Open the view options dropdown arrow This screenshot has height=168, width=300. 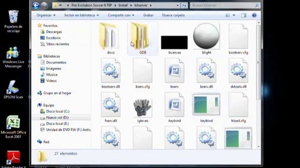click(x=234, y=15)
